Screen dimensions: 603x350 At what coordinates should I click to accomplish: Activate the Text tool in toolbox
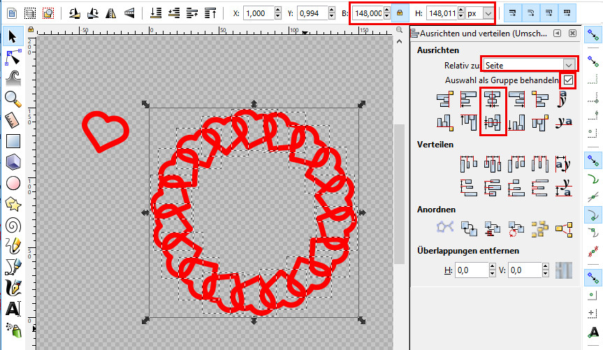[12, 308]
